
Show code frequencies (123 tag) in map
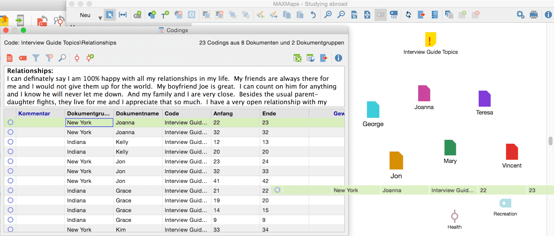pyautogui.click(x=394, y=15)
